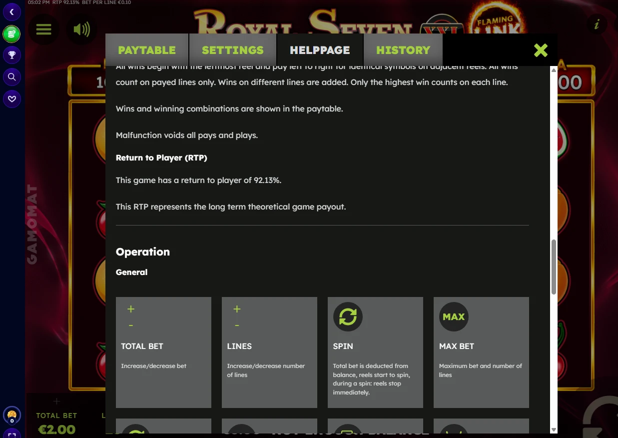
Task: Switch to the PAYTABLE tab
Action: [x=147, y=50]
